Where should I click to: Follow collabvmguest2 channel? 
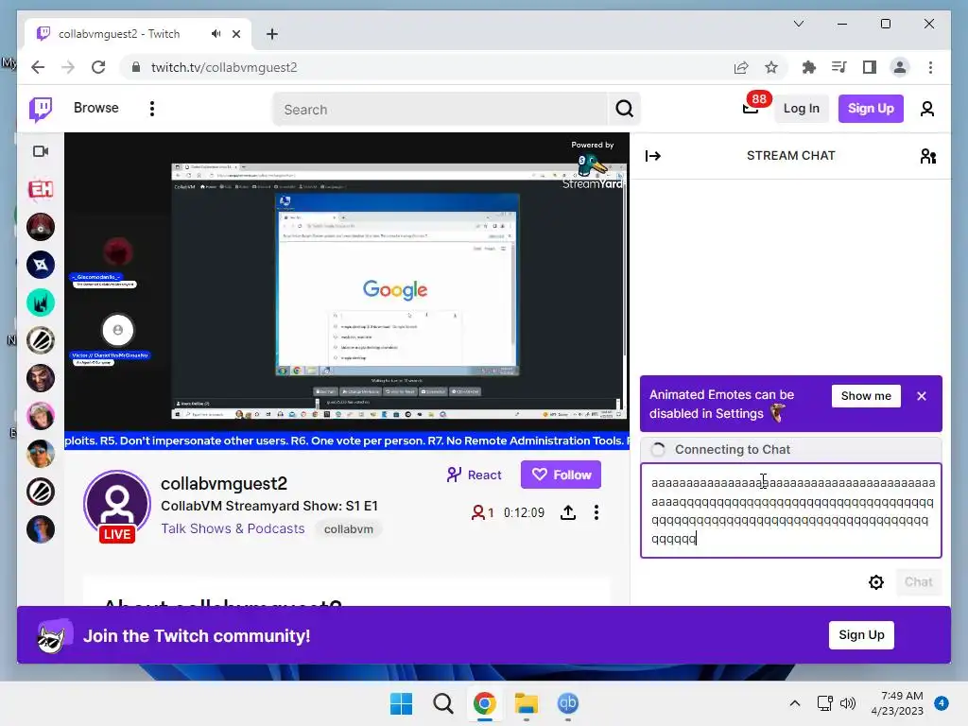tap(561, 475)
